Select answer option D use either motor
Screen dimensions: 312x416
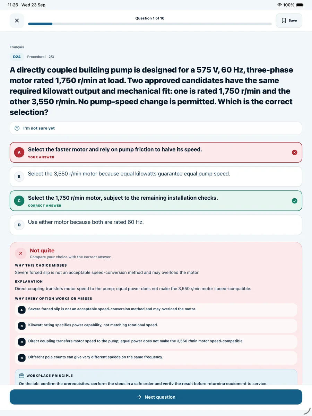tap(156, 225)
